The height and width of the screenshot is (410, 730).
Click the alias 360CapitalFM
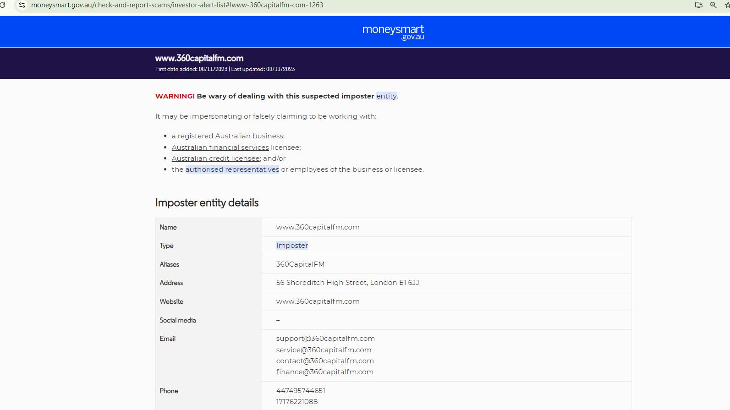[301, 264]
